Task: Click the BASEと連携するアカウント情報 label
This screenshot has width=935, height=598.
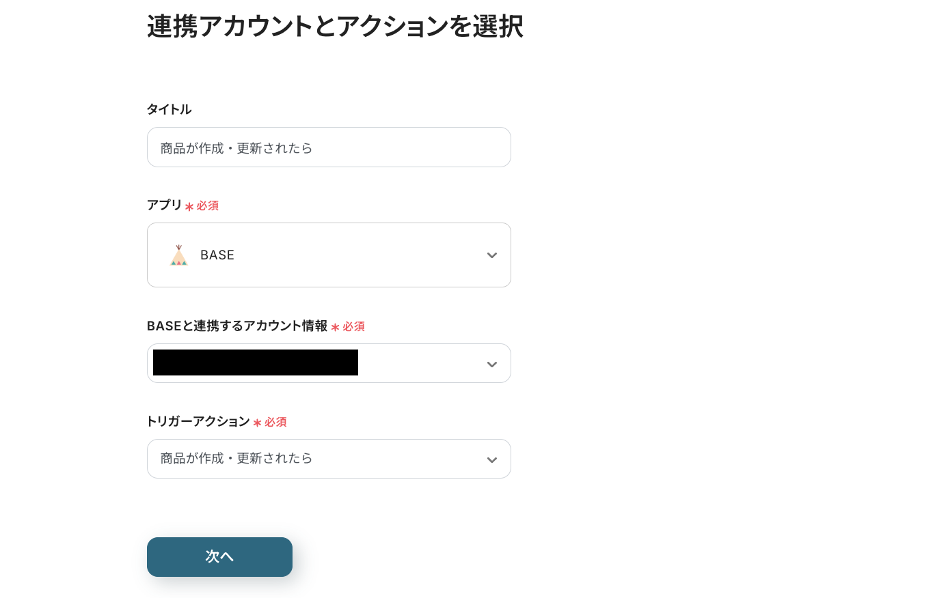Action: (x=236, y=326)
